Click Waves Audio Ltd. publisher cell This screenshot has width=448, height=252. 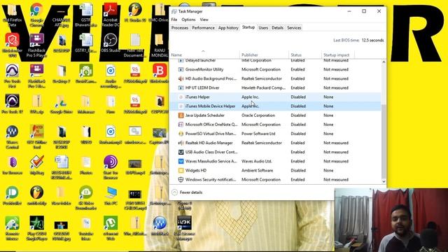pos(257,162)
